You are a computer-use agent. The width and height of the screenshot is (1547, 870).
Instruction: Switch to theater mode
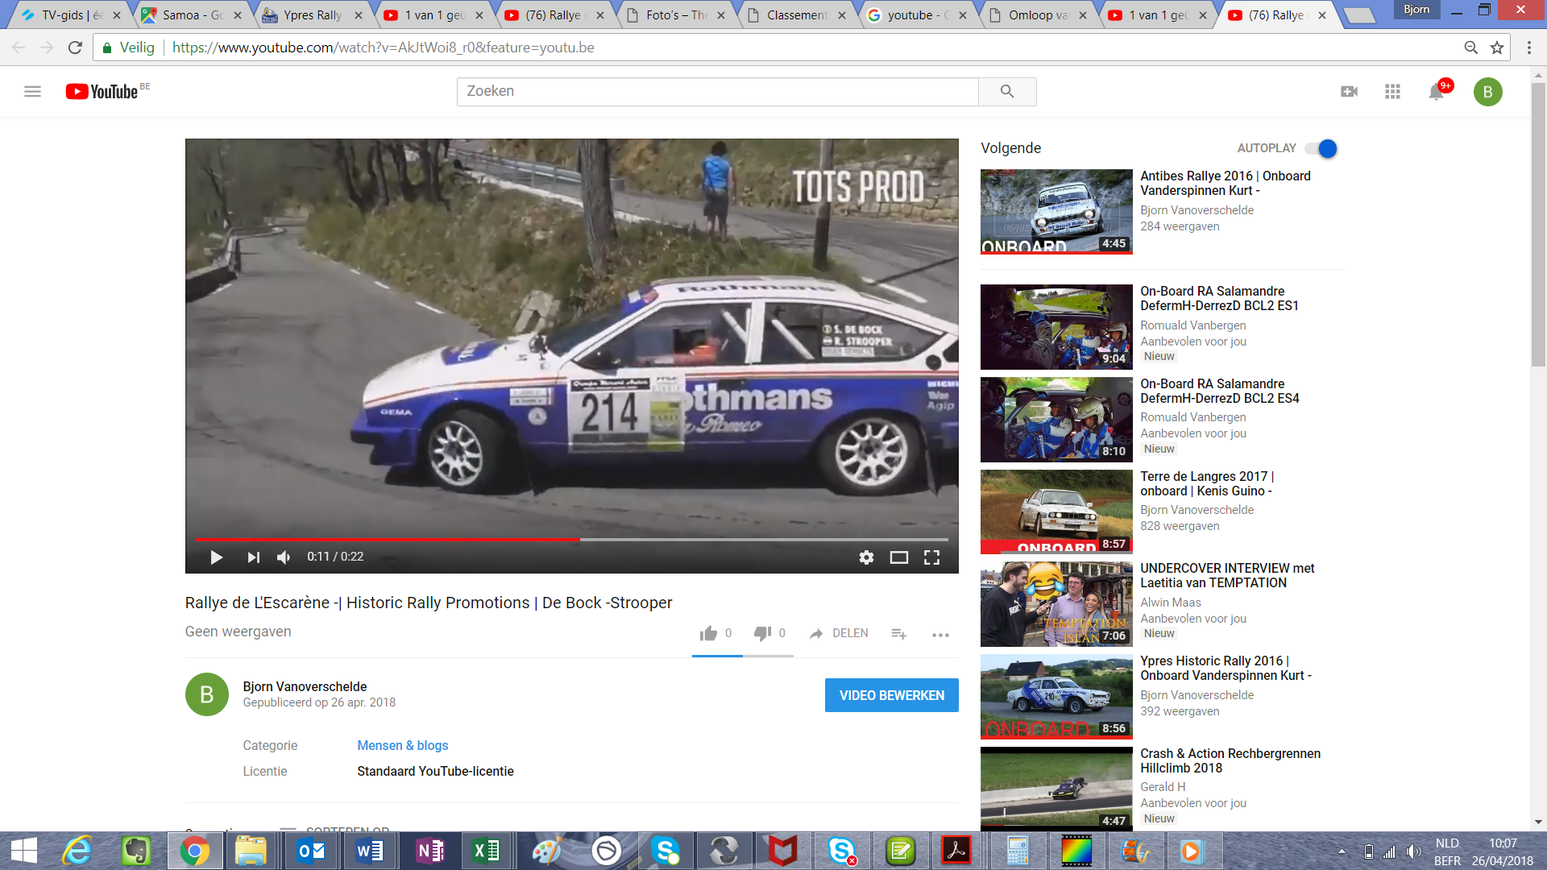pyautogui.click(x=898, y=557)
